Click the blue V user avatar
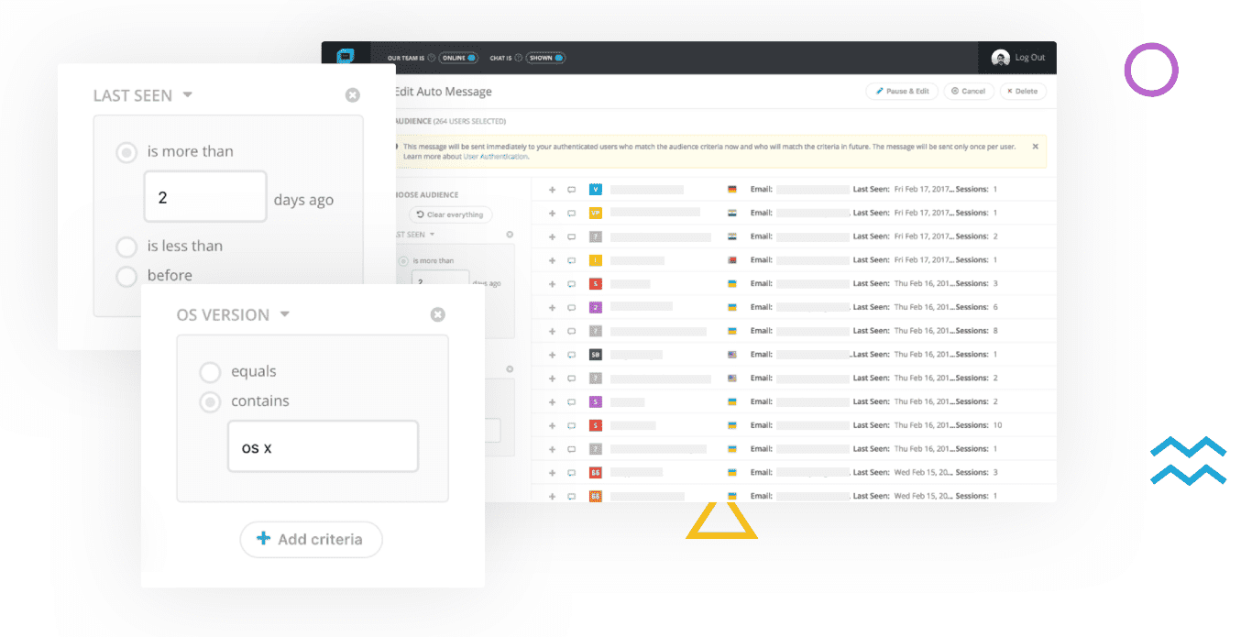 (x=596, y=190)
